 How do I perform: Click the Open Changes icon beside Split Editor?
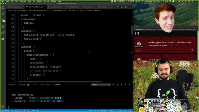[122, 7]
